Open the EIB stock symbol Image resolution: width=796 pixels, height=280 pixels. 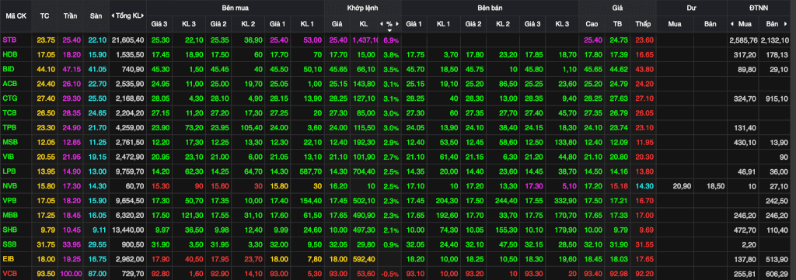[x=9, y=260]
